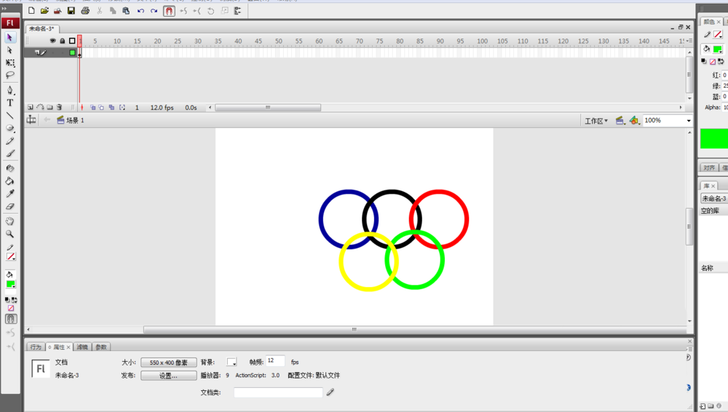Image resolution: width=728 pixels, height=412 pixels.
Task: Open the 未命名-3 library document dropdown
Action: [x=714, y=198]
